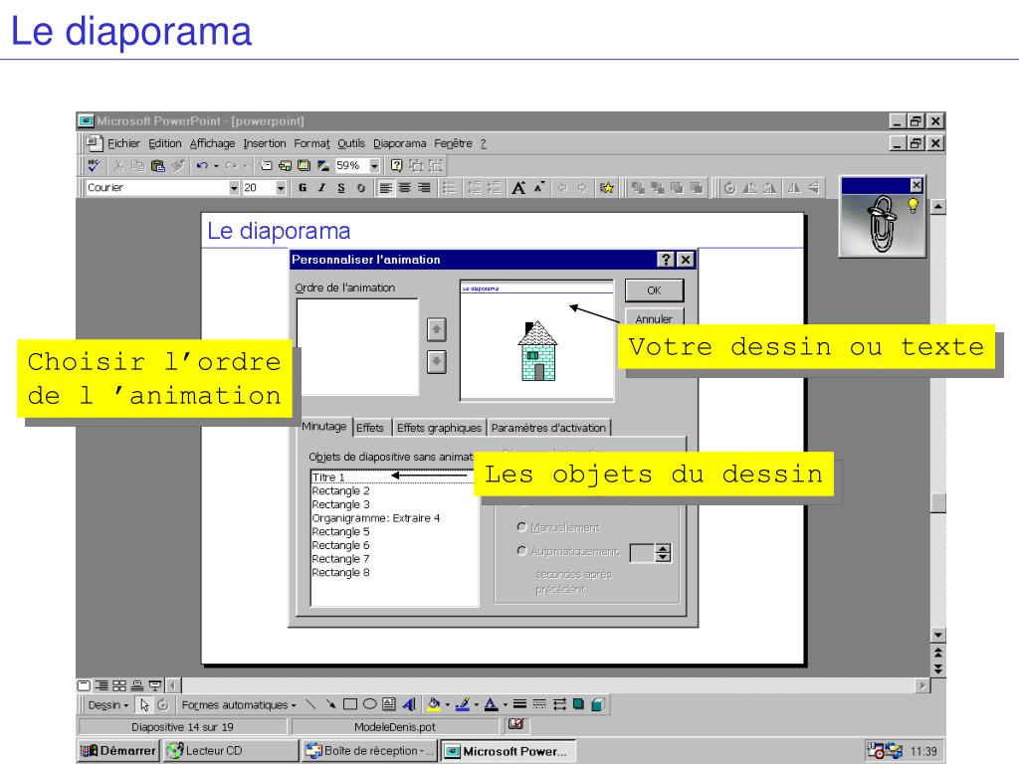1019x764 pixels.
Task: Click the text shadow O button
Action: 360,188
